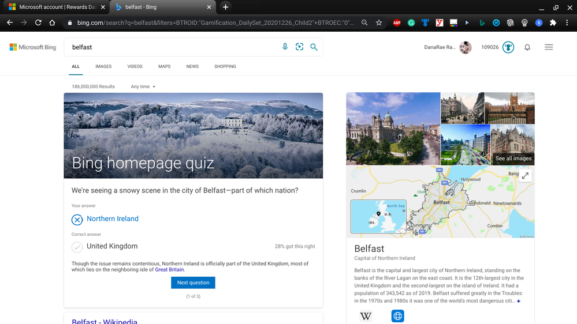Open the Belfast - Wikipedia result

105,321
